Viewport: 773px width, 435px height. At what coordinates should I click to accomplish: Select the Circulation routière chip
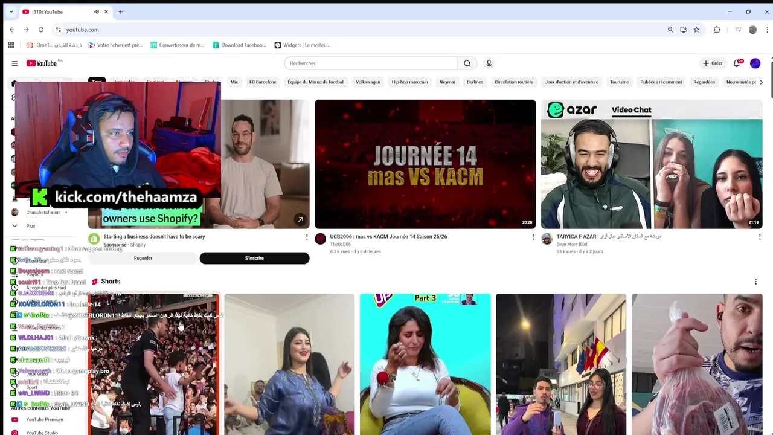click(514, 82)
